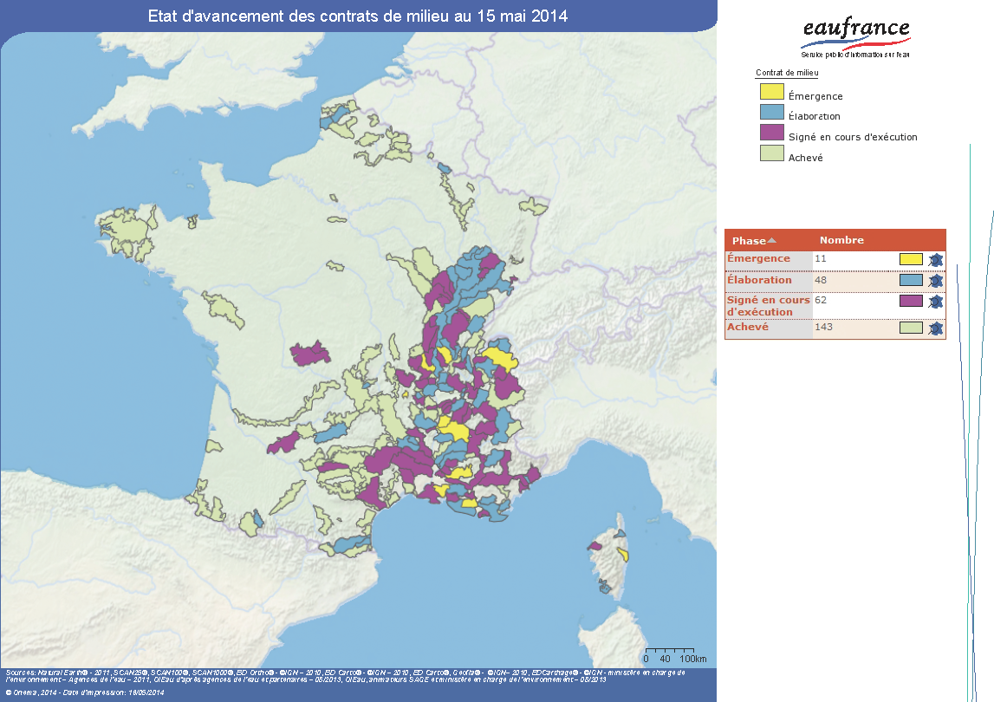This screenshot has height=702, width=994.
Task: Select the legend text "Émergence"
Action: coord(815,95)
